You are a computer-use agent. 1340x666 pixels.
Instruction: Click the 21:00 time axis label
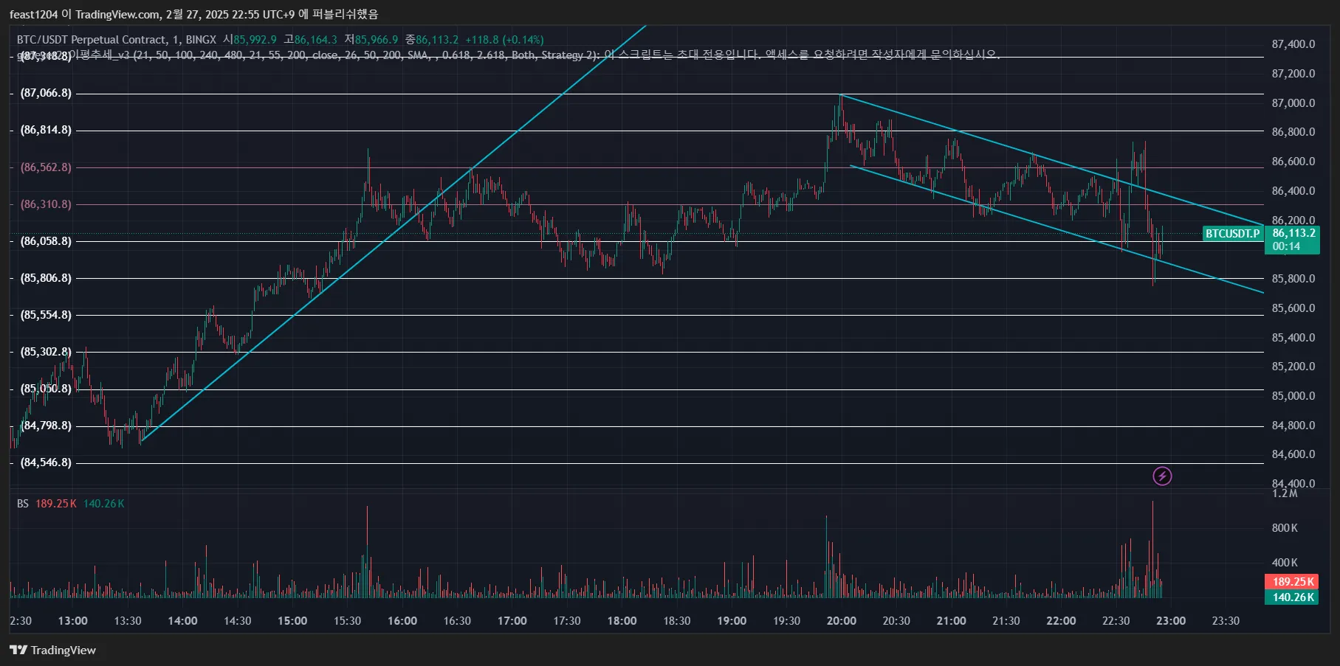[952, 621]
